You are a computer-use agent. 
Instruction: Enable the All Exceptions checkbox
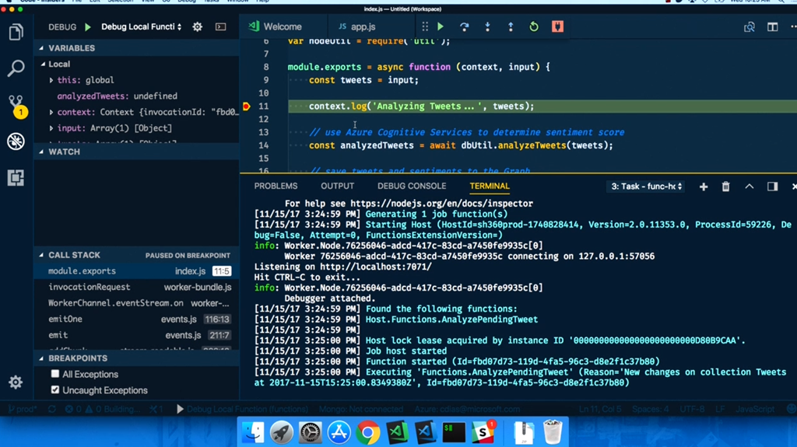pyautogui.click(x=55, y=374)
